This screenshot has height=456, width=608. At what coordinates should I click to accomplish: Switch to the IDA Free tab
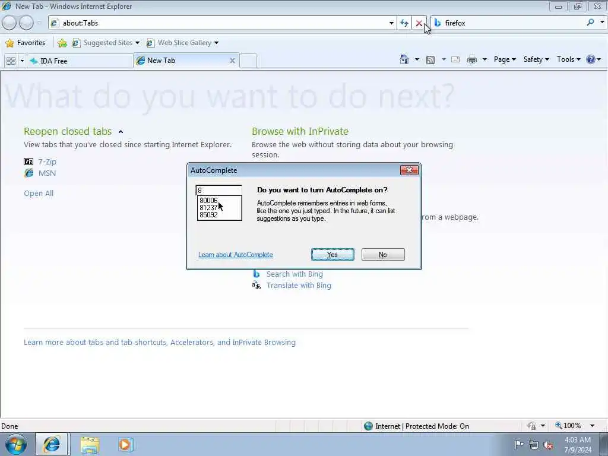[x=80, y=61]
